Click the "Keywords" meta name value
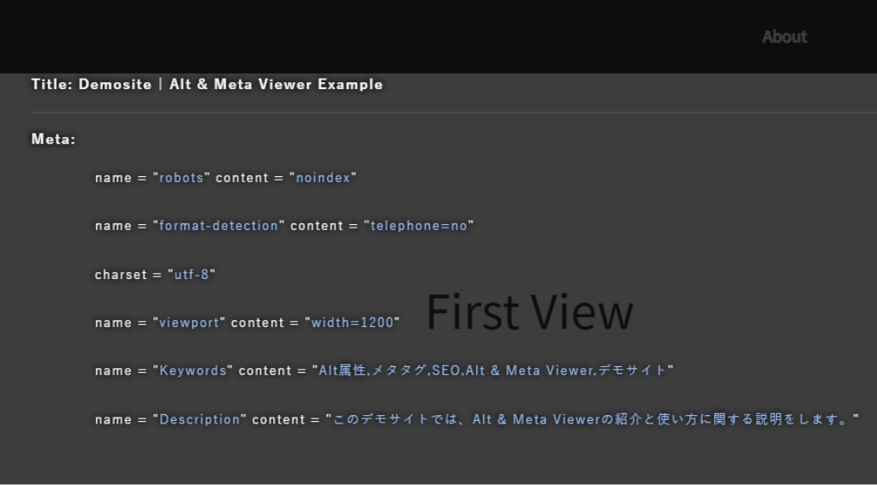 coord(194,370)
